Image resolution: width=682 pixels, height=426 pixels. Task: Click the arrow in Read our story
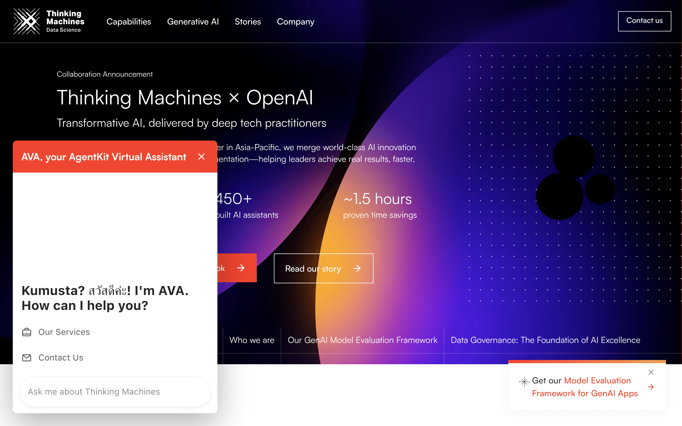[x=357, y=268]
